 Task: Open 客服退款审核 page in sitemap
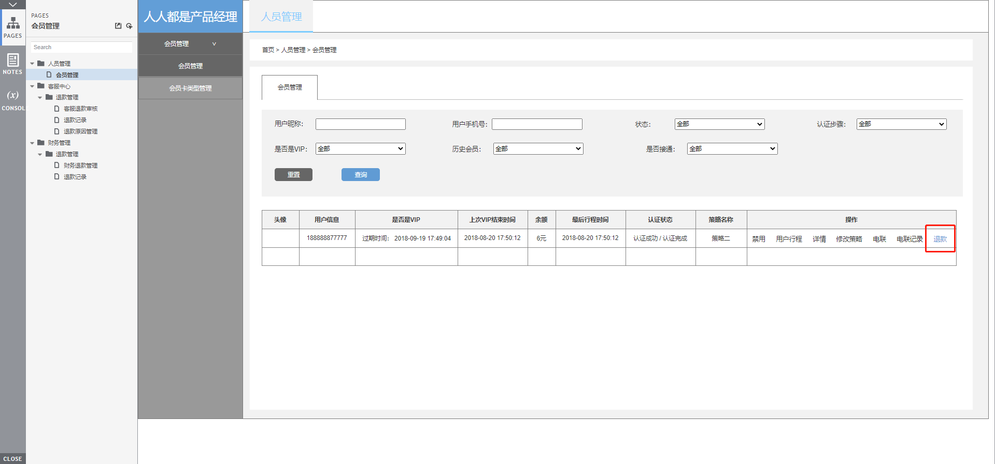[x=80, y=109]
